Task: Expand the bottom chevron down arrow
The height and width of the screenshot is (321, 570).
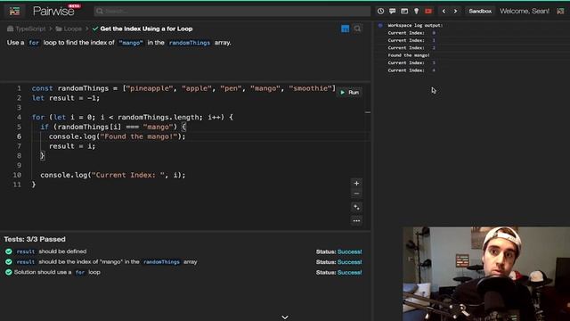Action: pos(285,317)
